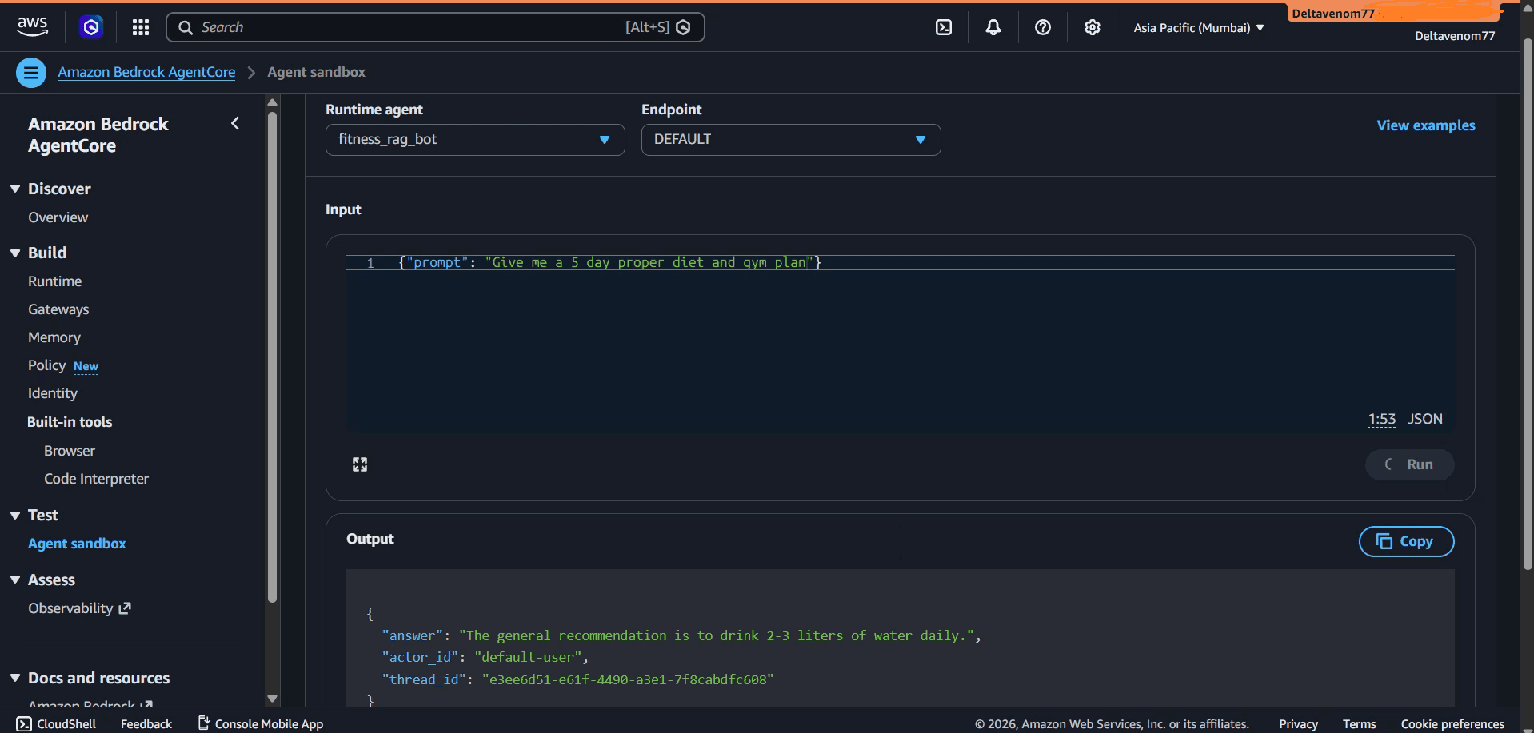Click the Amazon Q icon in search bar

[x=684, y=27]
